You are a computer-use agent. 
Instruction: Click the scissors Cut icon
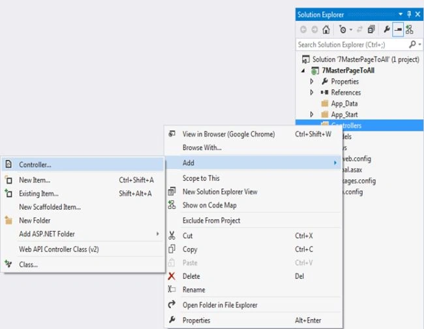click(172, 236)
